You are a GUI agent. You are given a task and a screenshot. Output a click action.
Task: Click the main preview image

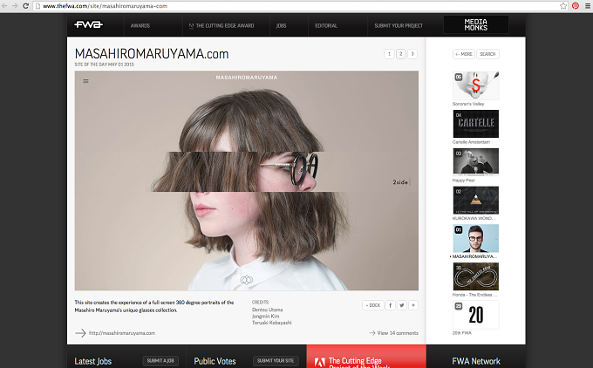(247, 181)
